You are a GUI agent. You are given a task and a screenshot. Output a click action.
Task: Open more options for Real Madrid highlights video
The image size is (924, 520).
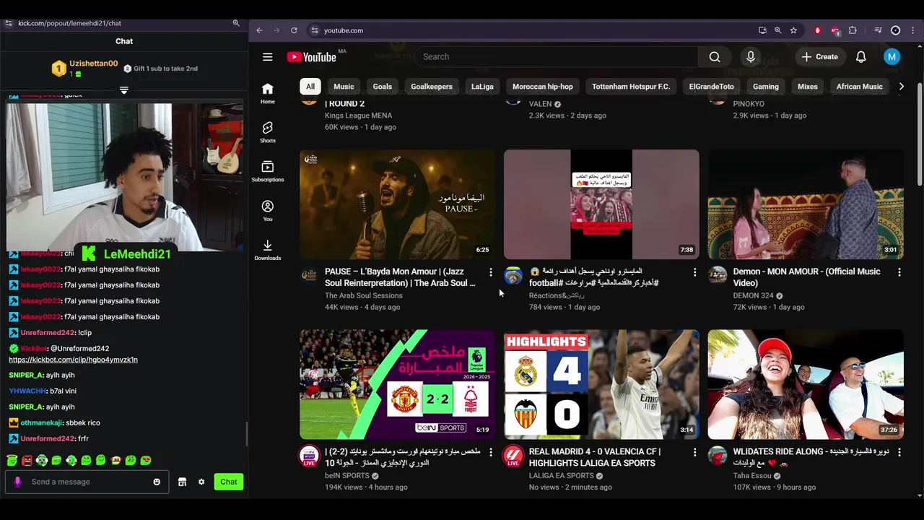[x=695, y=452]
